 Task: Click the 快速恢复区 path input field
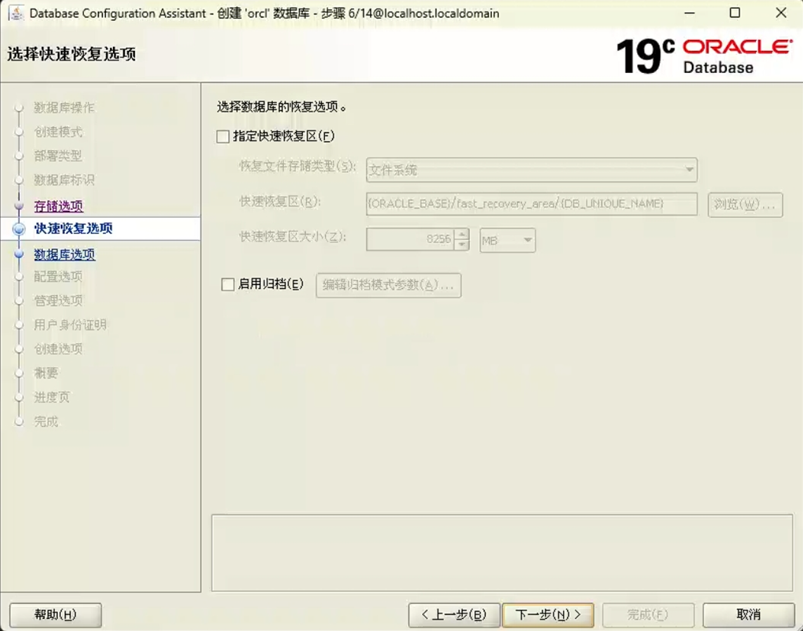531,204
